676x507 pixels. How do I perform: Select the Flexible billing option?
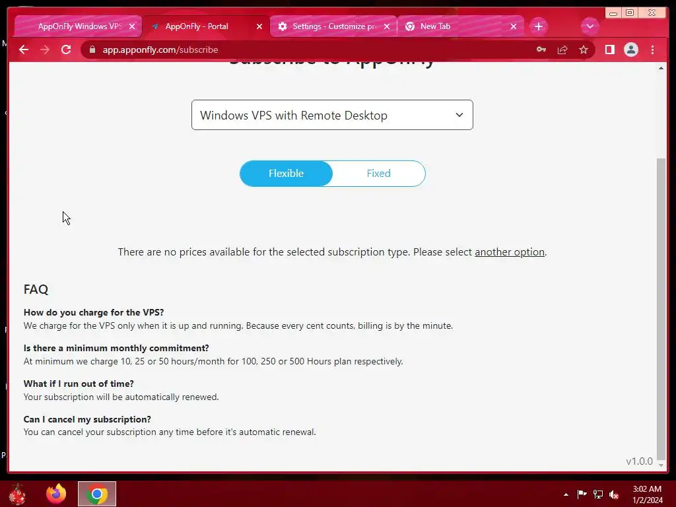[287, 174]
